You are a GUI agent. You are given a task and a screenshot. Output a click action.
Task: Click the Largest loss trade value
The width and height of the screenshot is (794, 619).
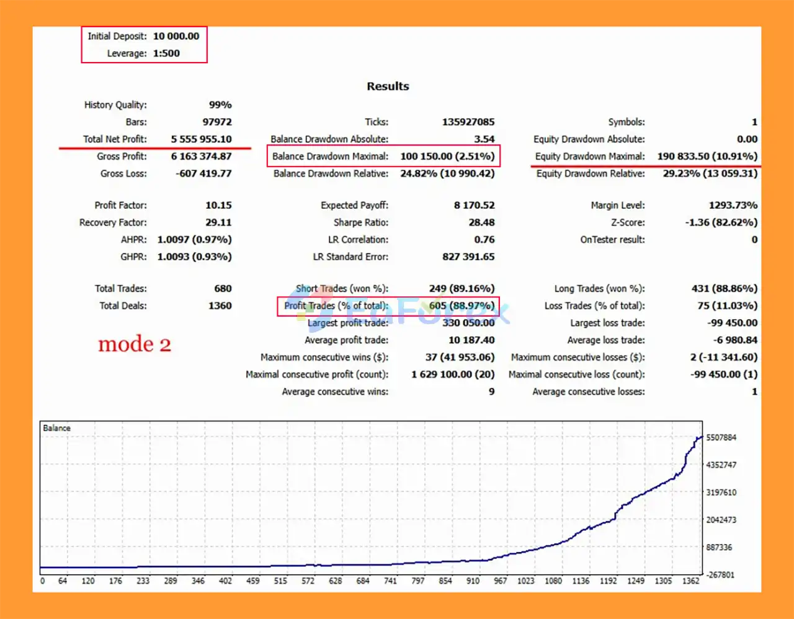tap(733, 323)
